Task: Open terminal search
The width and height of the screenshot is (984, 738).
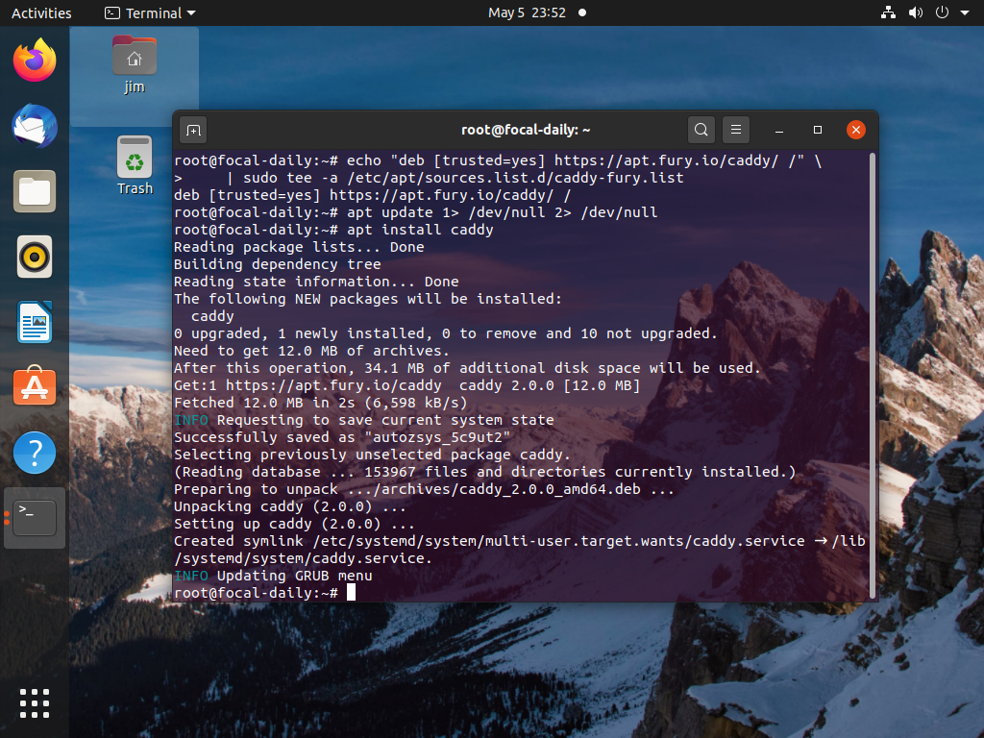Action: (701, 129)
